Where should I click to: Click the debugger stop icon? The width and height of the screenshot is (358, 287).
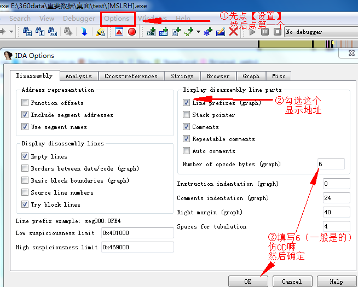277,32
